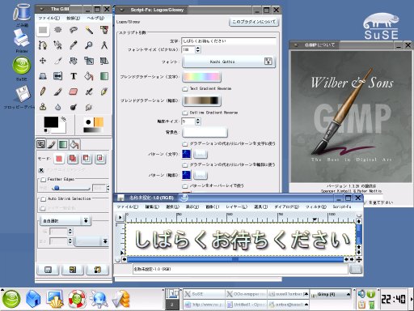The height and width of the screenshot is (311, 414).
Task: Click the black foreground color swatch
Action: pos(51,122)
